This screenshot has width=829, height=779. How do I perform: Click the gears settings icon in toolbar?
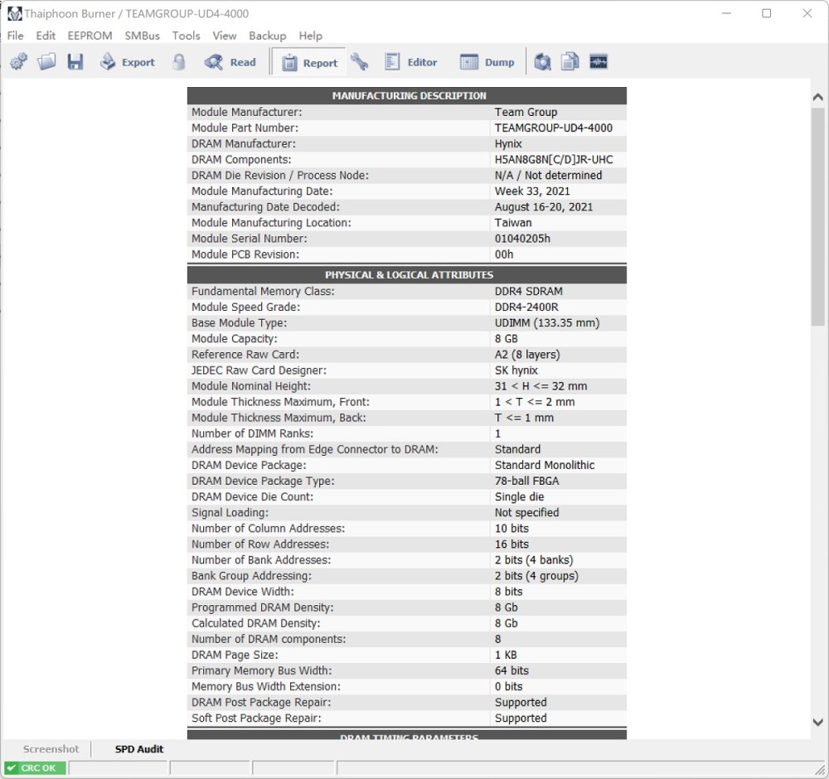[x=18, y=62]
